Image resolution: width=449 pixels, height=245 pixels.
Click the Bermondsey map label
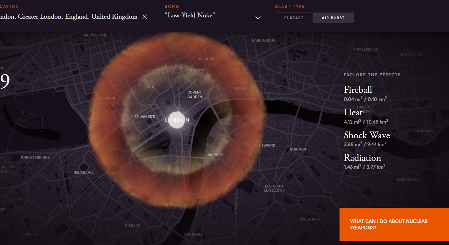pos(408,179)
